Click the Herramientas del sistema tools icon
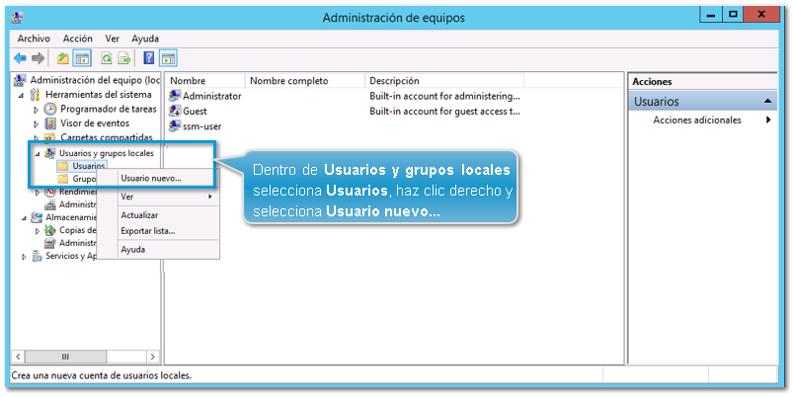 (36, 95)
